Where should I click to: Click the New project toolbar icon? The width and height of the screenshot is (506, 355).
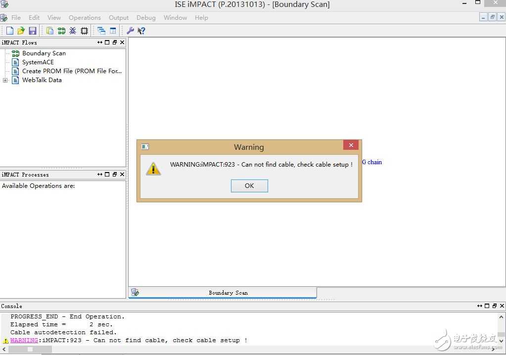tap(10, 31)
